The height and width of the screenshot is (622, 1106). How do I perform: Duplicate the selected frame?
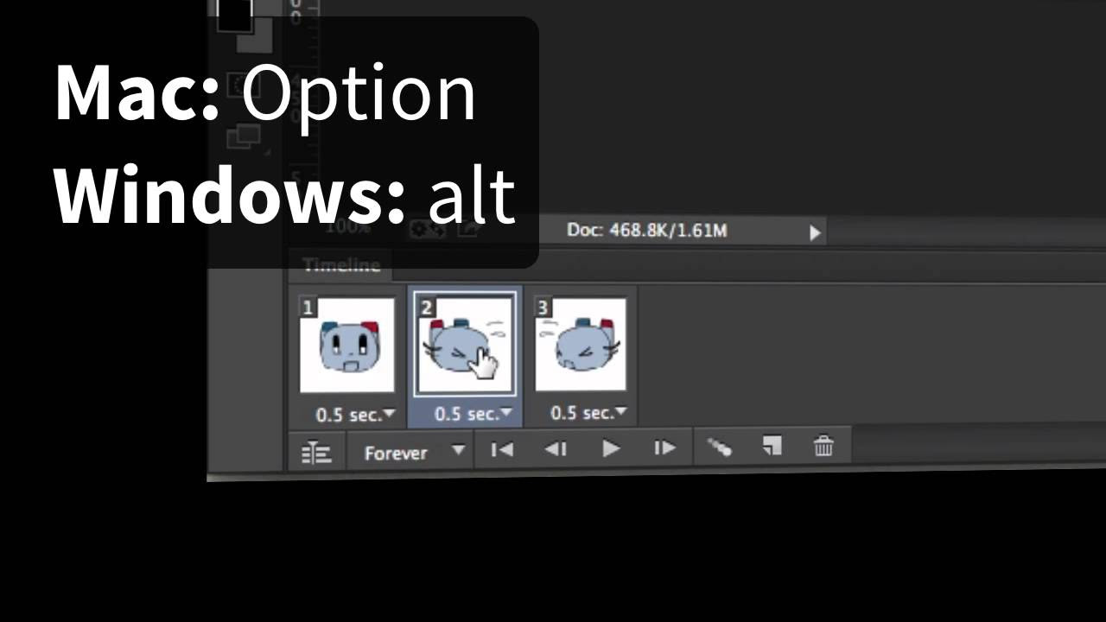[772, 446]
